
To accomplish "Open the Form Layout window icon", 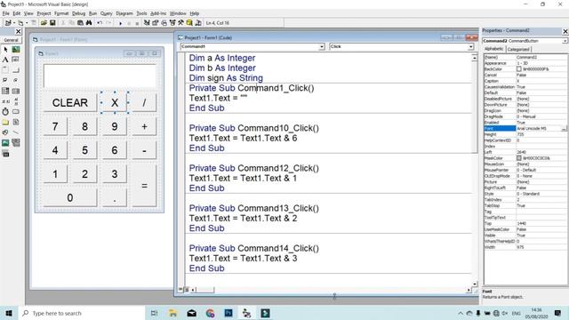I will (x=164, y=23).
